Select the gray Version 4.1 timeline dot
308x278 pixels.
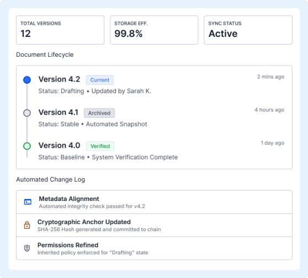(27, 113)
